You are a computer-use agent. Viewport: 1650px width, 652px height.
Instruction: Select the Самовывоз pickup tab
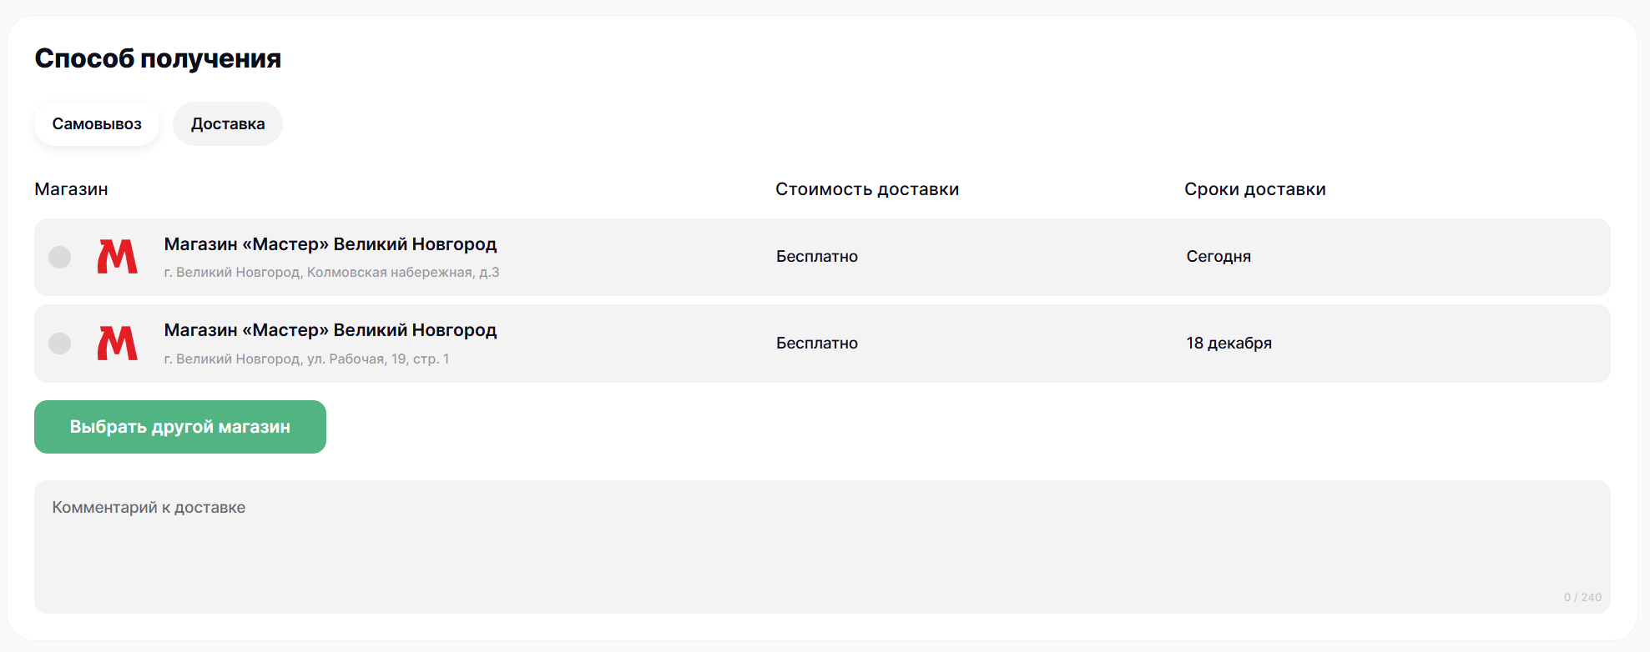click(97, 124)
